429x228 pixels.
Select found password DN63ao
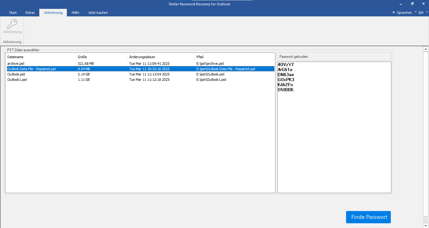286,75
